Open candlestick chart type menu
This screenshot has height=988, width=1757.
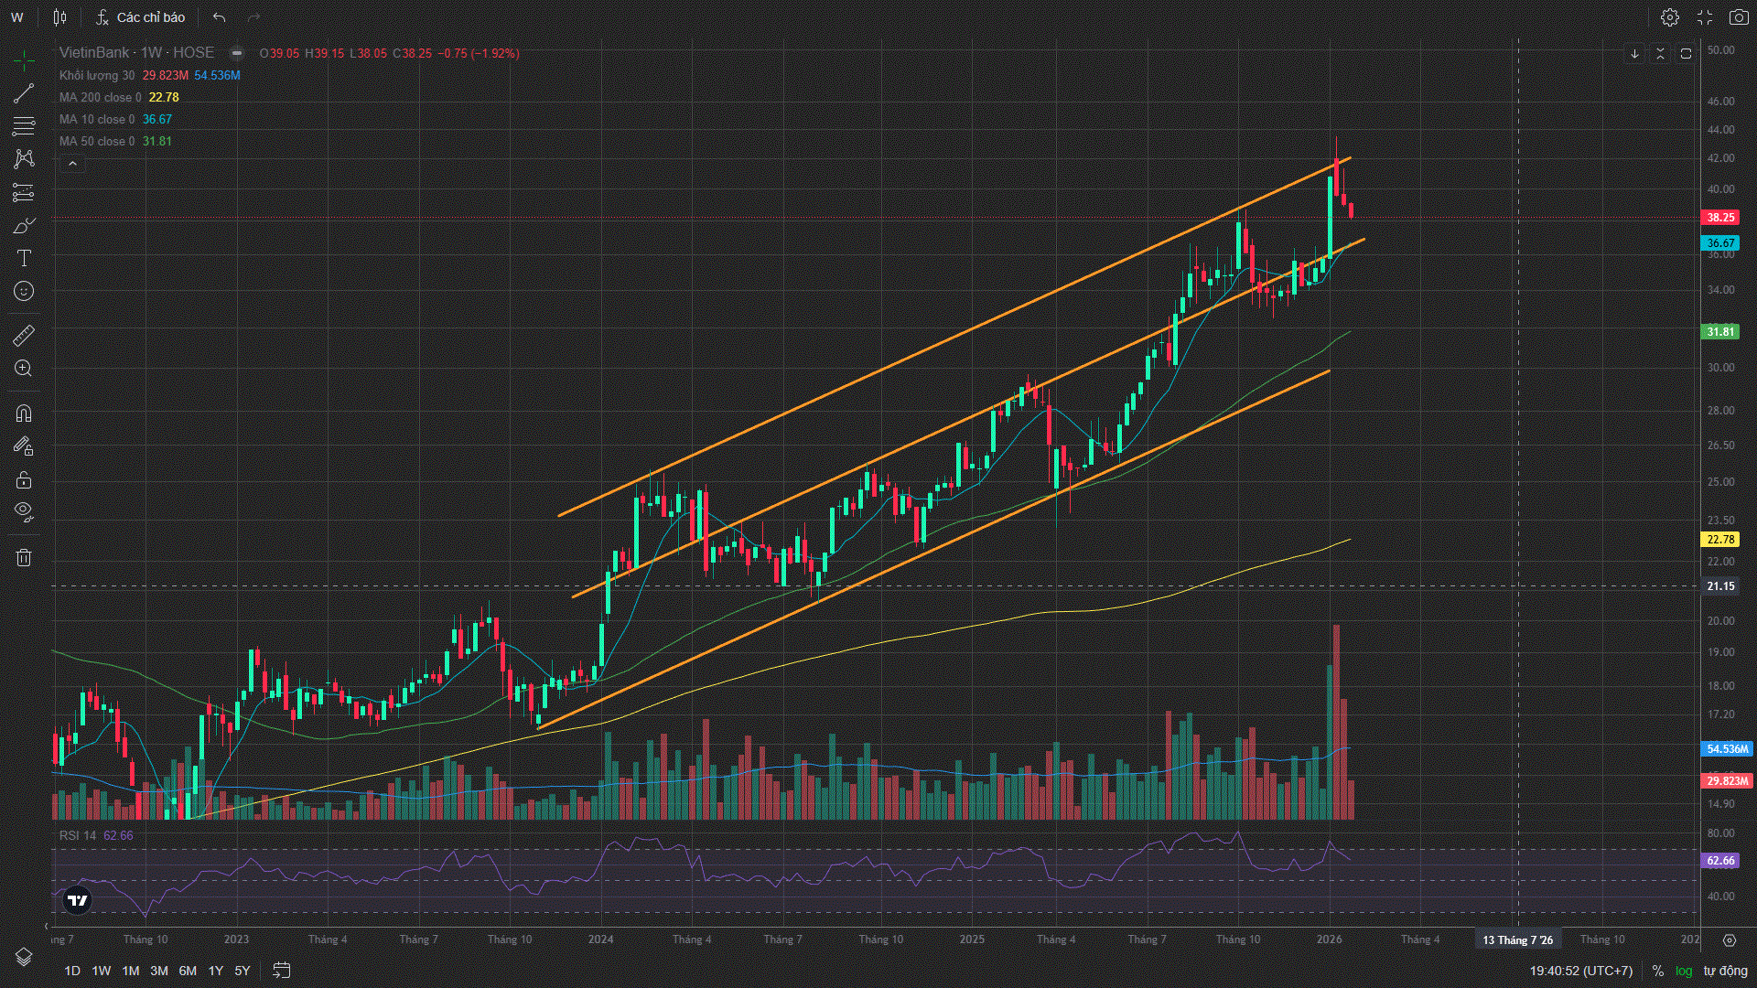tap(59, 17)
